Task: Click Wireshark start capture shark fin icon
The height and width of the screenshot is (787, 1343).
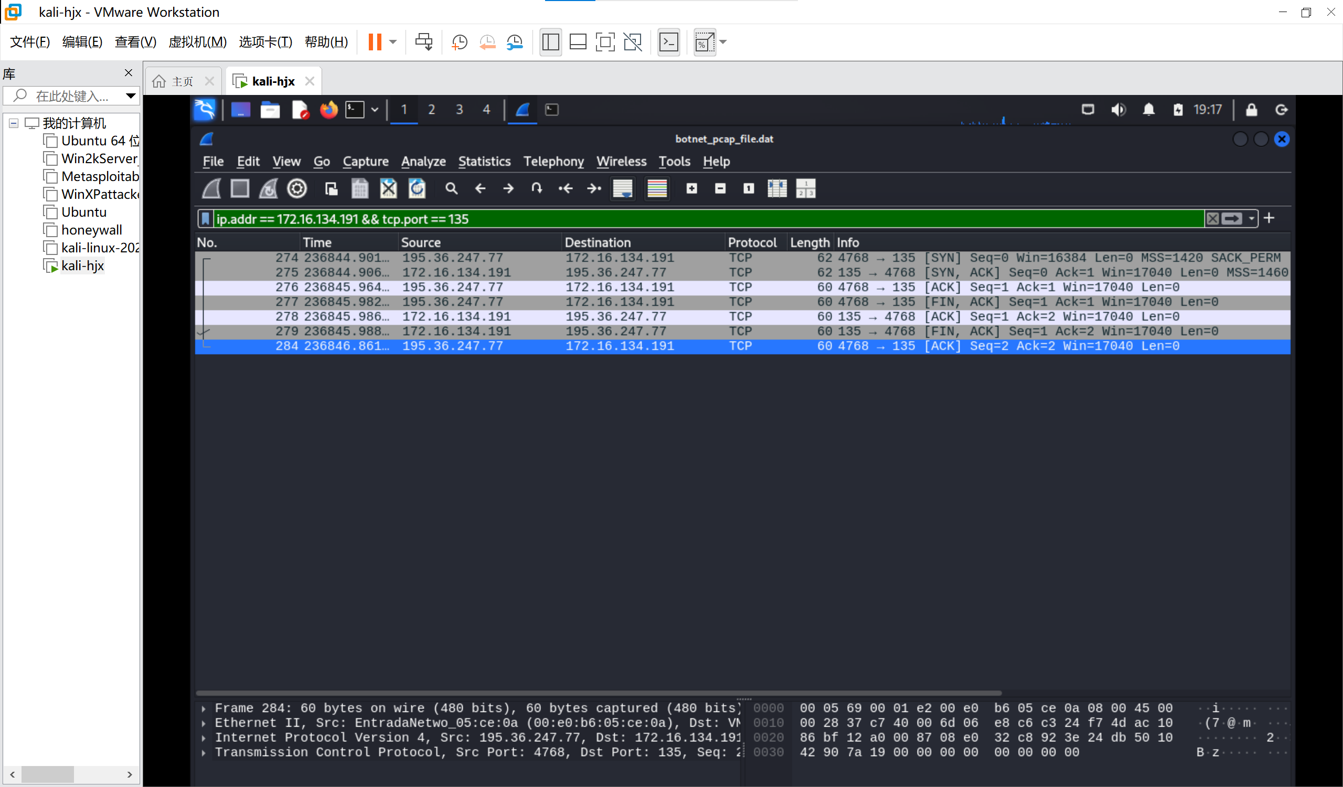Action: pos(211,189)
